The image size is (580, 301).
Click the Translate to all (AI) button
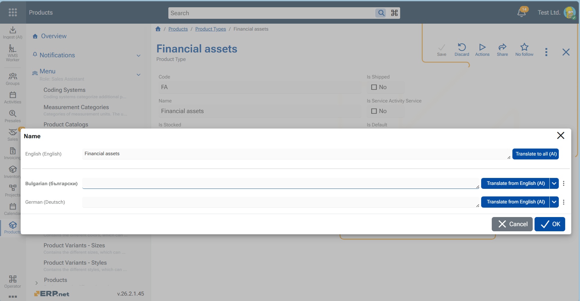click(535, 154)
